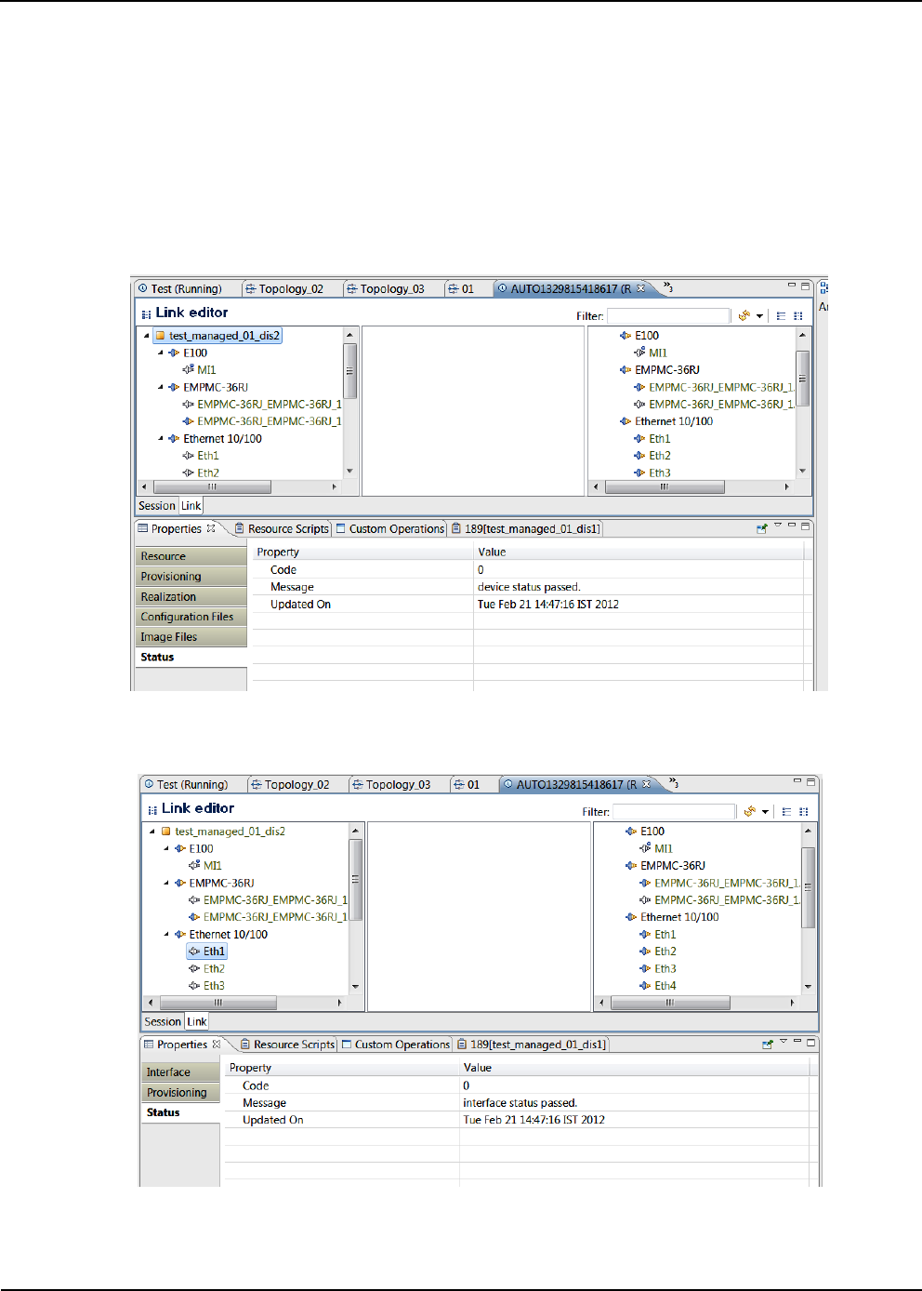922x1291 pixels.
Task: Close the AUTO1329815418617 tab in lower window
Action: click(647, 784)
